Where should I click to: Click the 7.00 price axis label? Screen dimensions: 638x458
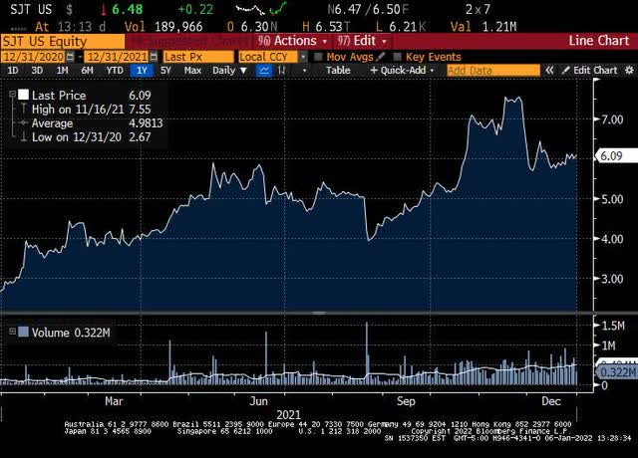[612, 119]
